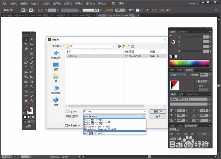
Task: Click the Transform link in control bar
Action: (162, 10)
